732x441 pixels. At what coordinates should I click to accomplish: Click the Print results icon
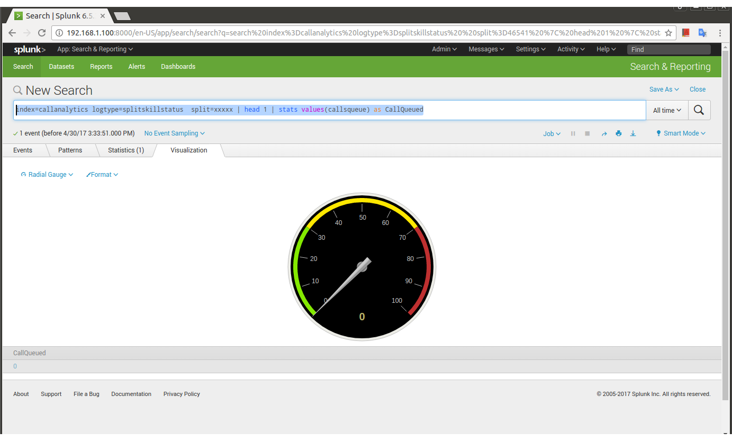click(x=618, y=134)
